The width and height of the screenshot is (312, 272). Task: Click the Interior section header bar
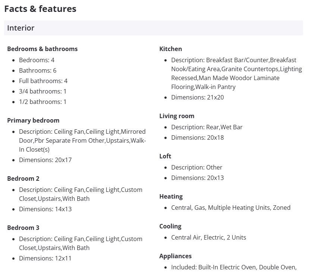click(153, 28)
